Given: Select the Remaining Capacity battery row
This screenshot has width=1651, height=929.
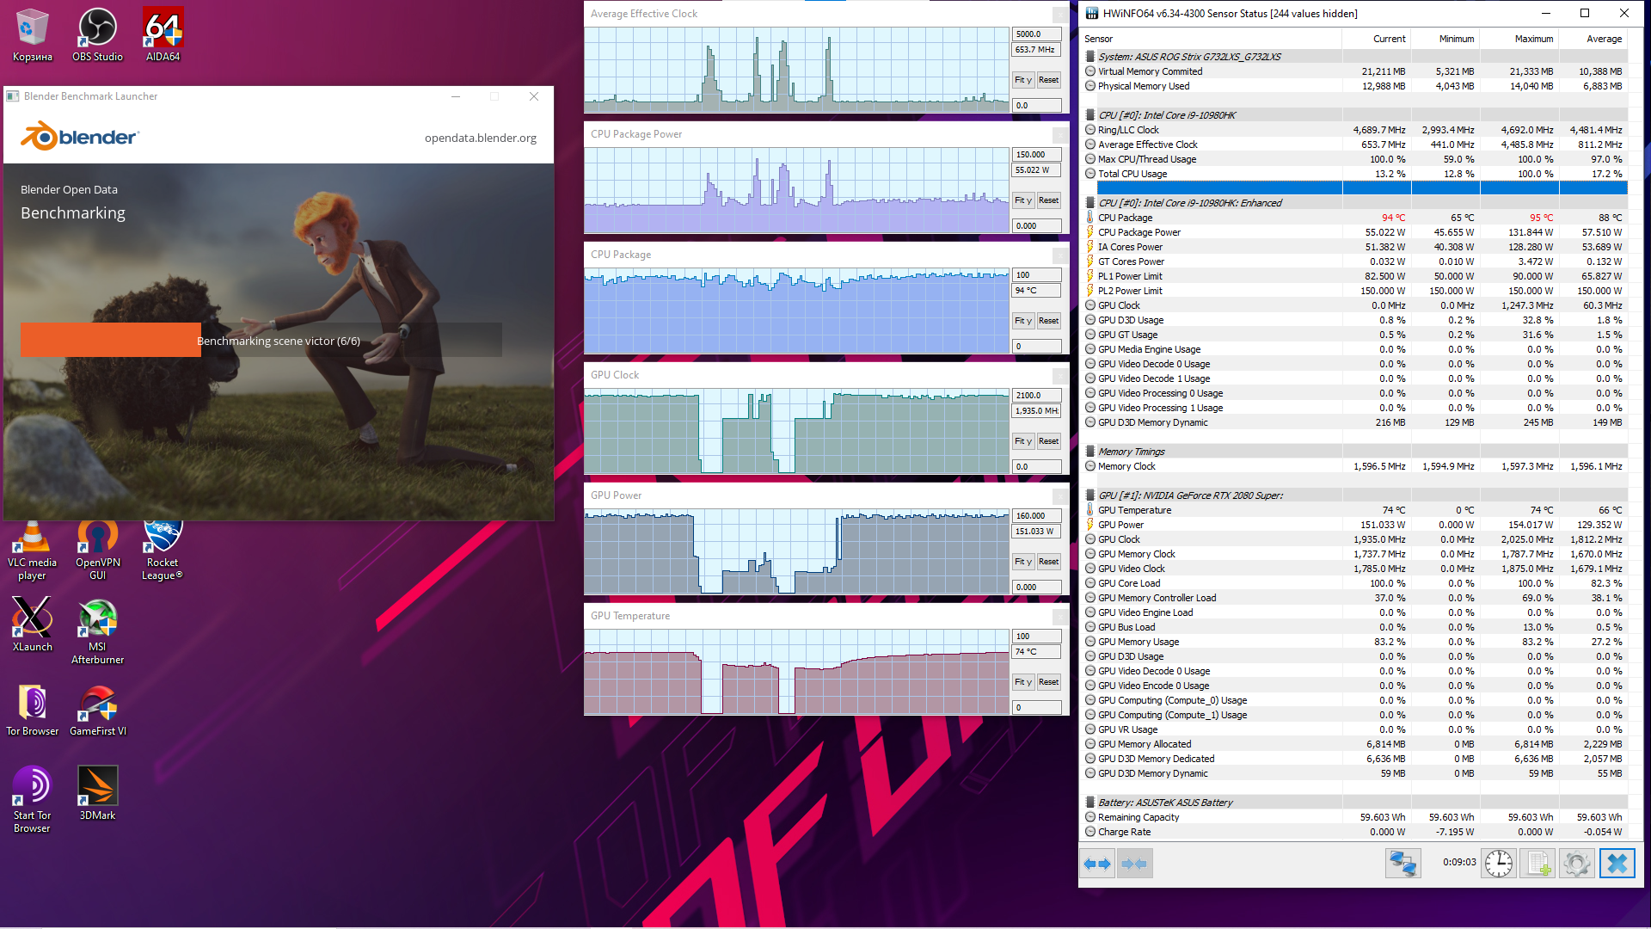Looking at the screenshot, I should click(1354, 817).
